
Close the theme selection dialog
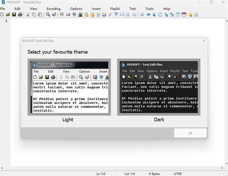204,41
